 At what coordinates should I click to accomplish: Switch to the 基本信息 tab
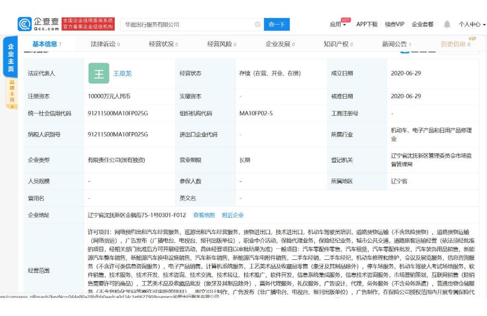(x=46, y=44)
